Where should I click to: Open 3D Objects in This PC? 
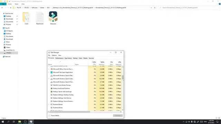tap(9, 31)
